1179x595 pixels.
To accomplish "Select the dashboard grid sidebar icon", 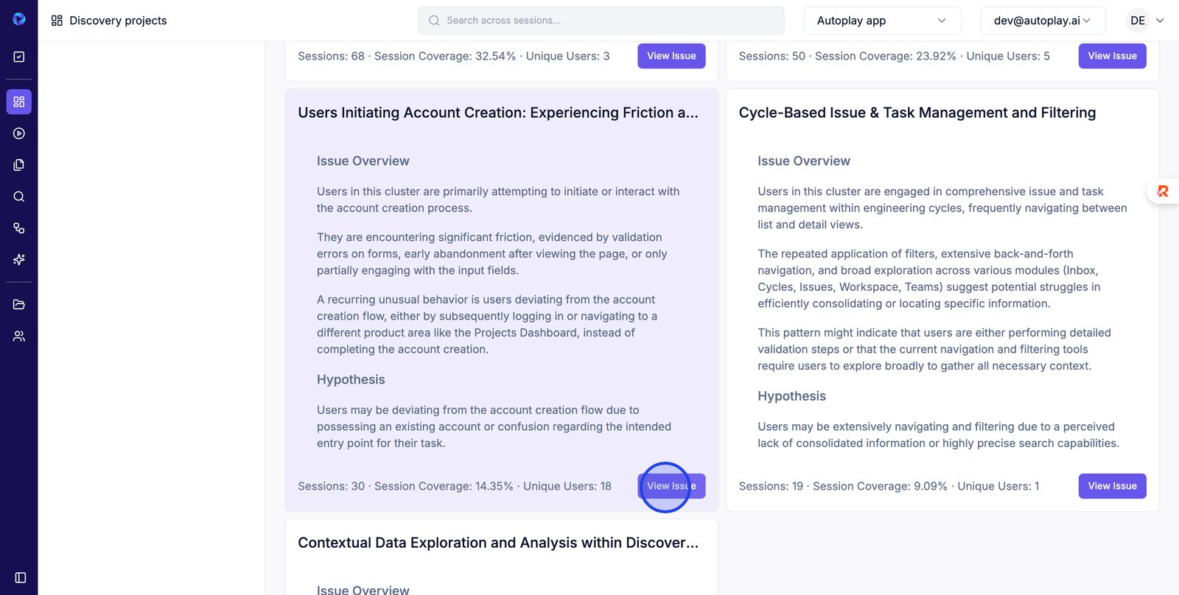I will 19,102.
